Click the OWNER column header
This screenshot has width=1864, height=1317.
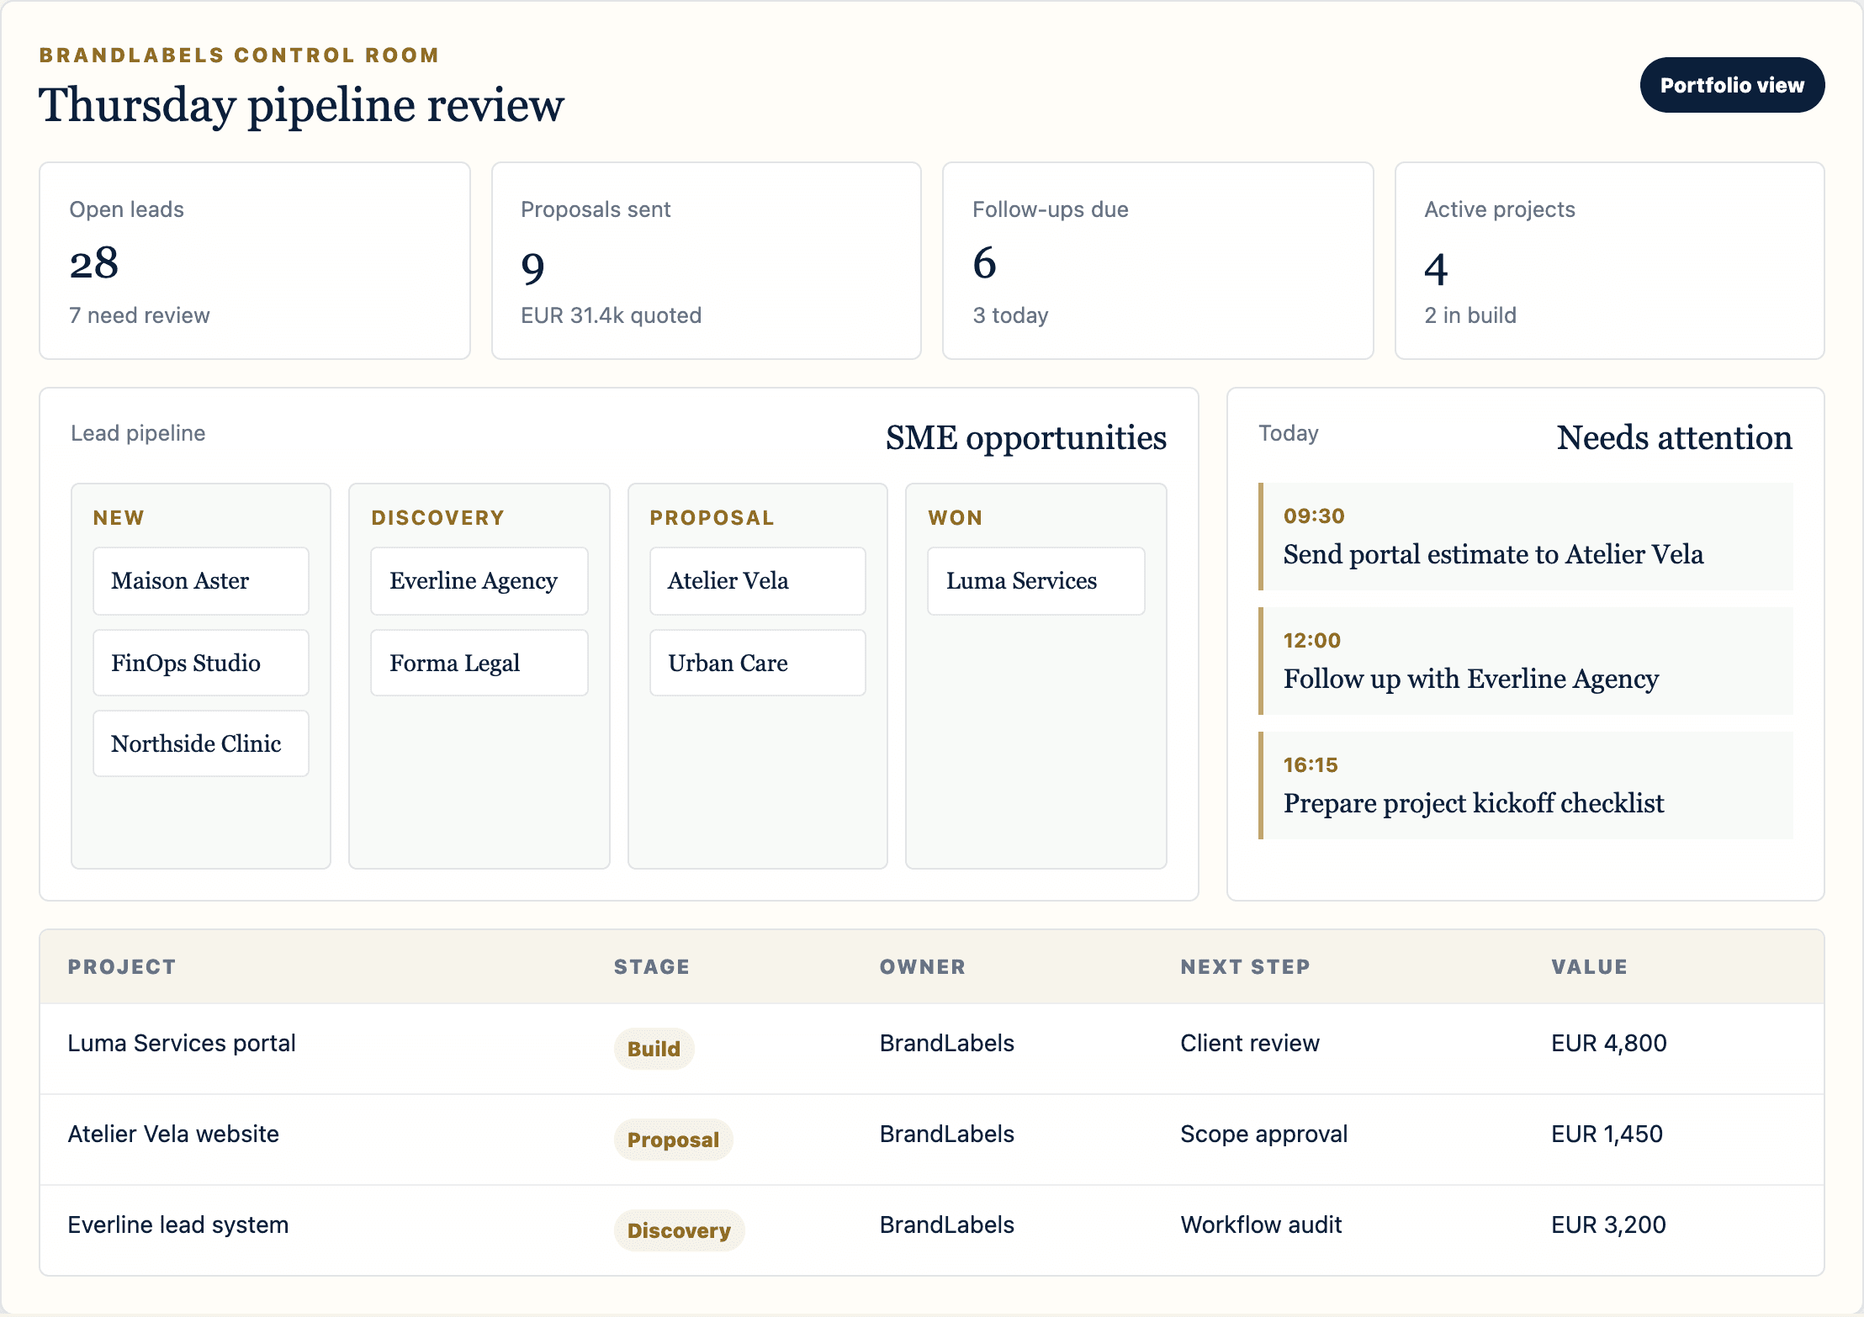click(x=923, y=966)
